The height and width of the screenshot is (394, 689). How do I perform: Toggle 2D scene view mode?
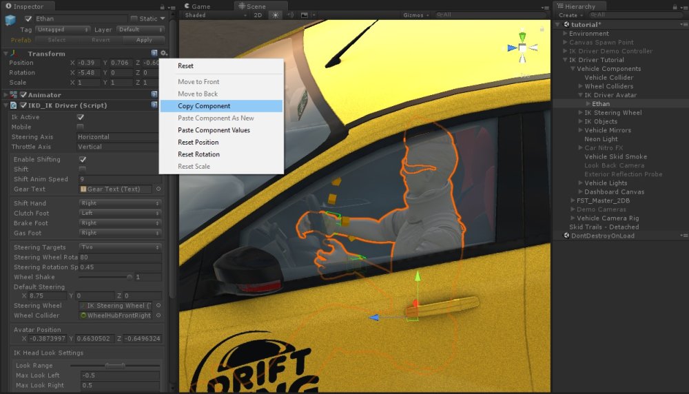coord(258,15)
